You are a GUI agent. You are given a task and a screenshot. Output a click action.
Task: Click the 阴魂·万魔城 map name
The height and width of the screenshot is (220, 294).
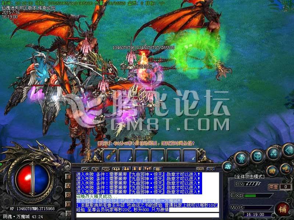point(16,217)
